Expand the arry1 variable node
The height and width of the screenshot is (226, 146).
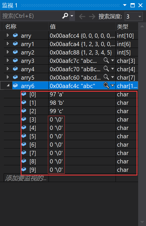click(x=8, y=43)
